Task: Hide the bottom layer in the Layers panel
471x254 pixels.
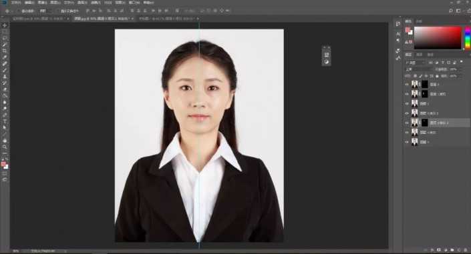Action: click(x=407, y=142)
